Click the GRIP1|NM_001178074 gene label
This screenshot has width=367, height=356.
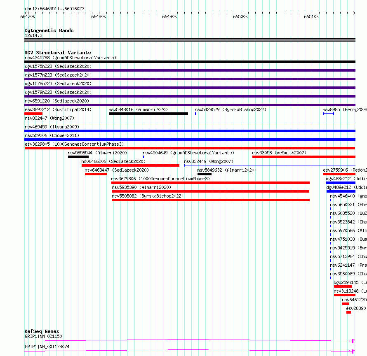coord(47,347)
